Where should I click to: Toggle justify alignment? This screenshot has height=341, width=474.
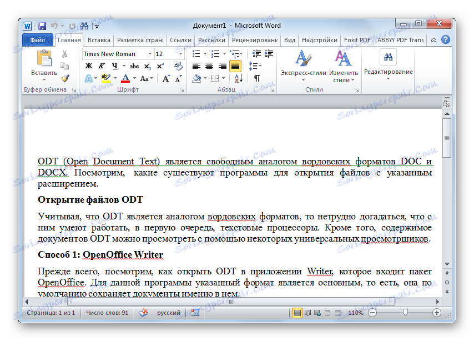(235, 66)
